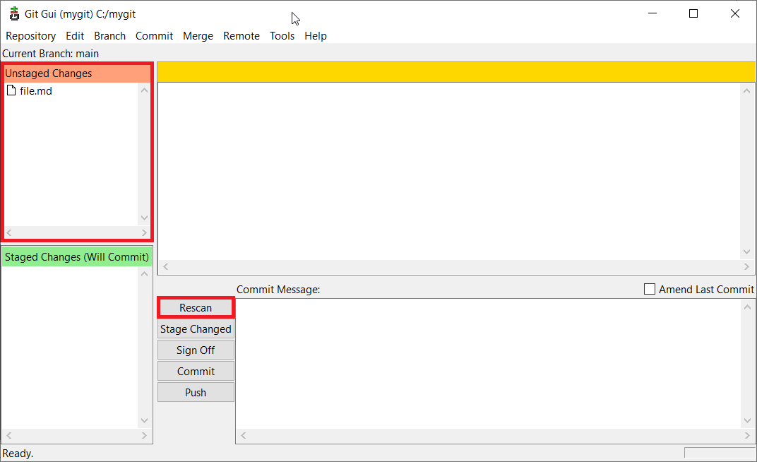Viewport: 757px width, 462px height.
Task: Click the Staged Changes list scroll-right arrow
Action: coord(144,435)
